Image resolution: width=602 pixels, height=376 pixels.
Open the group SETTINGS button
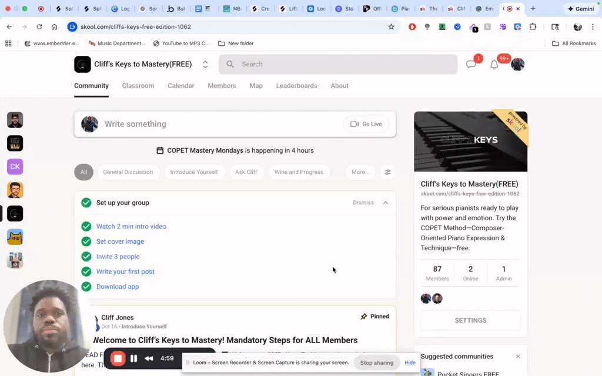(x=471, y=320)
